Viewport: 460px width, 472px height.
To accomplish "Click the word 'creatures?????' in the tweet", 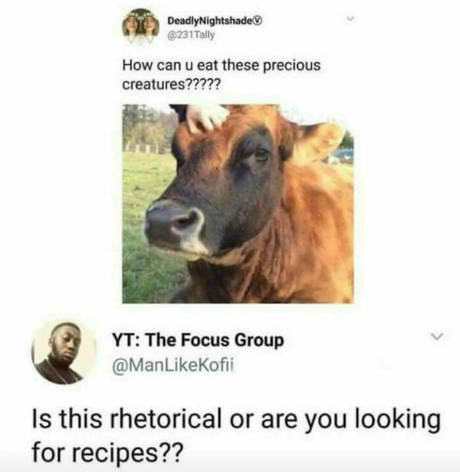I will pyautogui.click(x=171, y=84).
